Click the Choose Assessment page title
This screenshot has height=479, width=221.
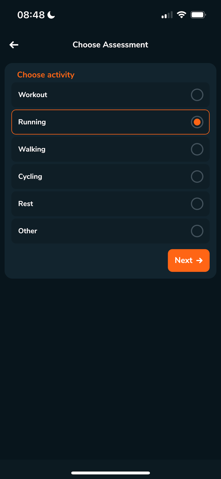110,45
